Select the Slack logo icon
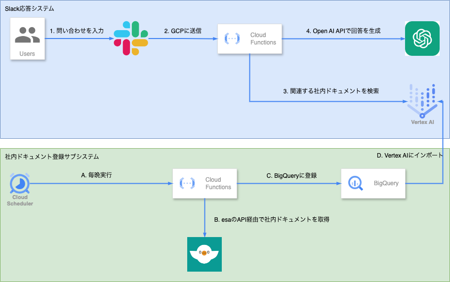The image size is (450, 282). pyautogui.click(x=131, y=38)
